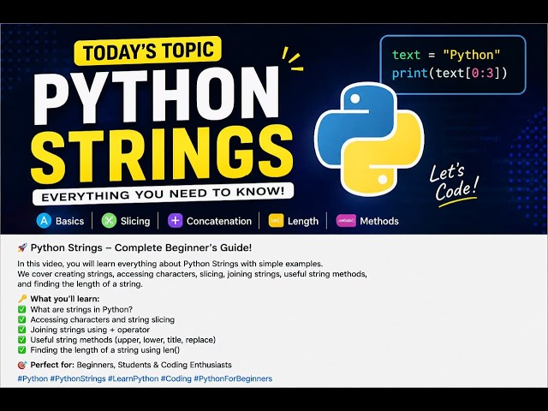Click 'Python Strings – Complete Beginner's Guide!' title
This screenshot has width=548, height=411.
point(141,247)
